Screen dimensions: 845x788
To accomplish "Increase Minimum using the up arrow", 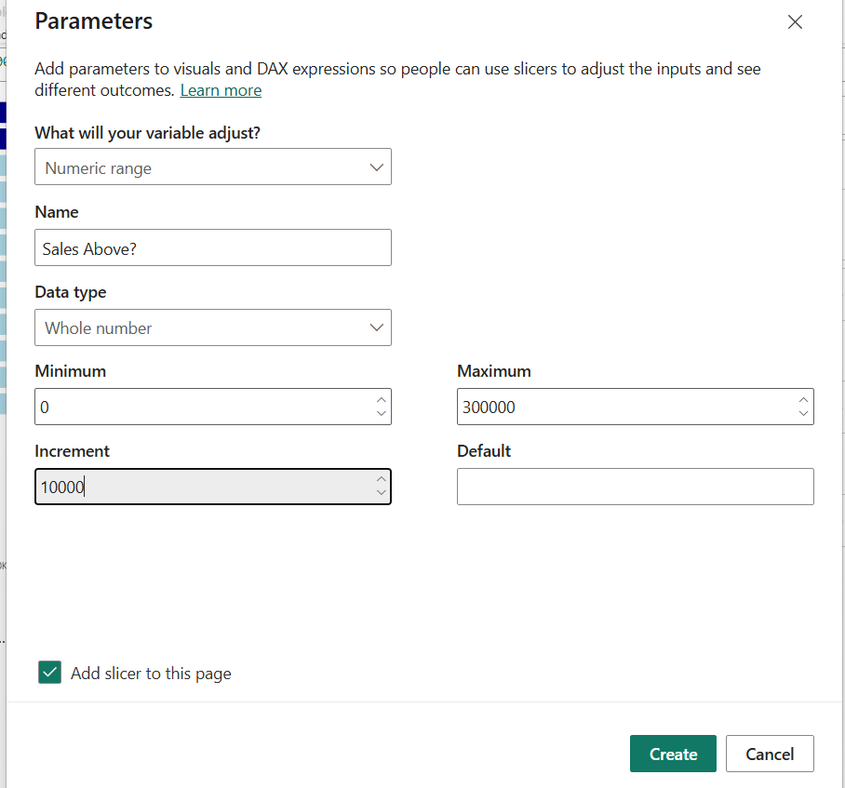I will pos(381,399).
